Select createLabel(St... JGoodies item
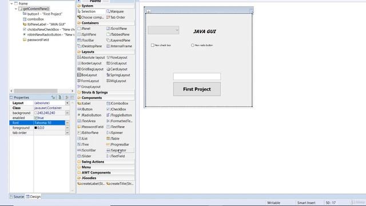 click(91, 184)
